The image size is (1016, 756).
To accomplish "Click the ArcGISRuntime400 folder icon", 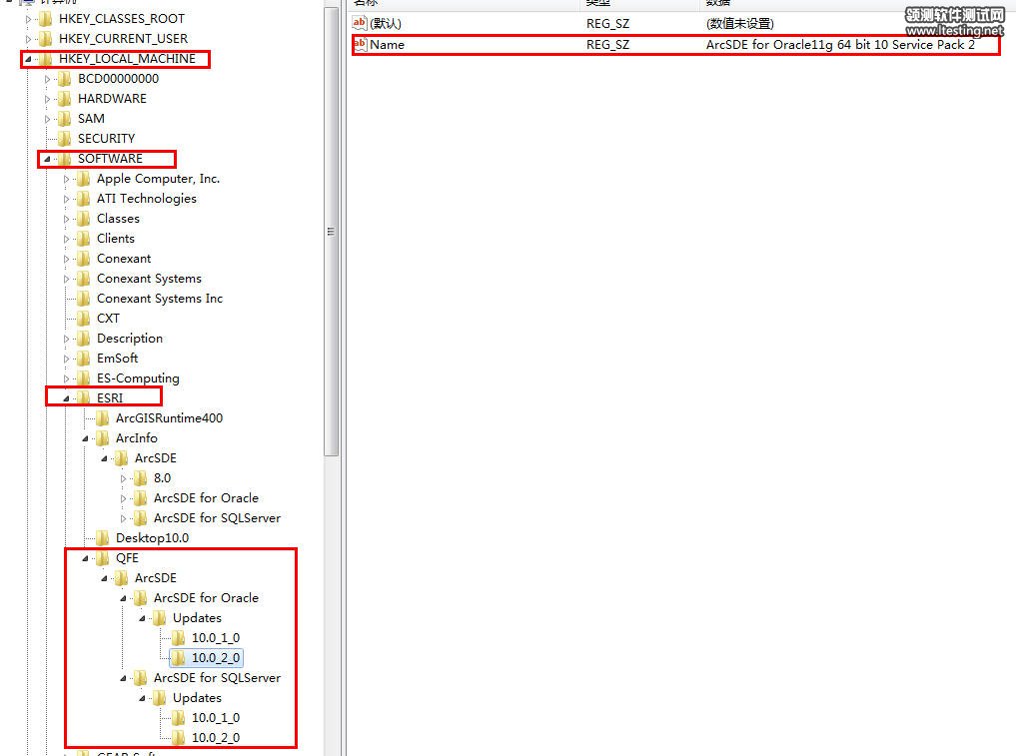I will 103,418.
